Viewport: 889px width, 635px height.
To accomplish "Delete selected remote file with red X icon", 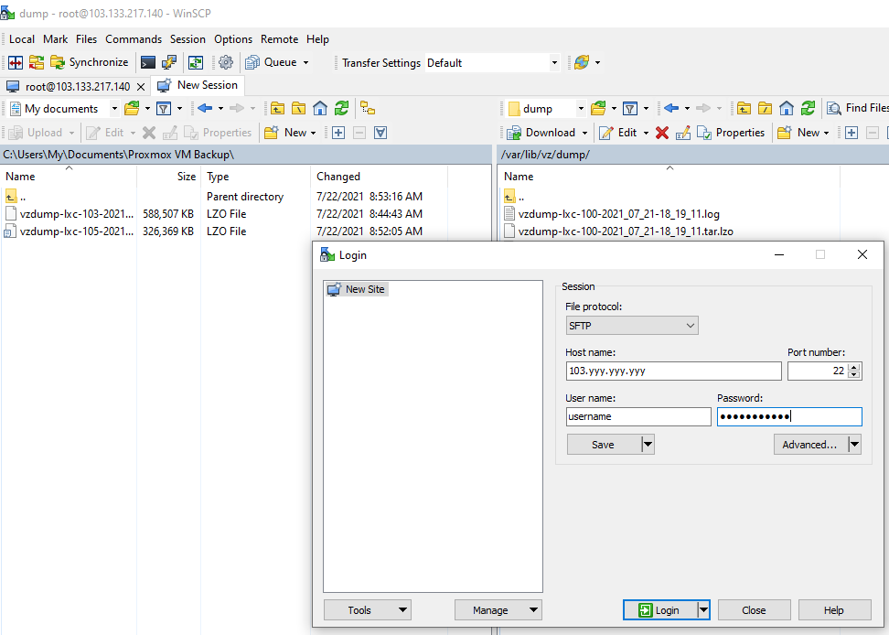I will [x=662, y=132].
